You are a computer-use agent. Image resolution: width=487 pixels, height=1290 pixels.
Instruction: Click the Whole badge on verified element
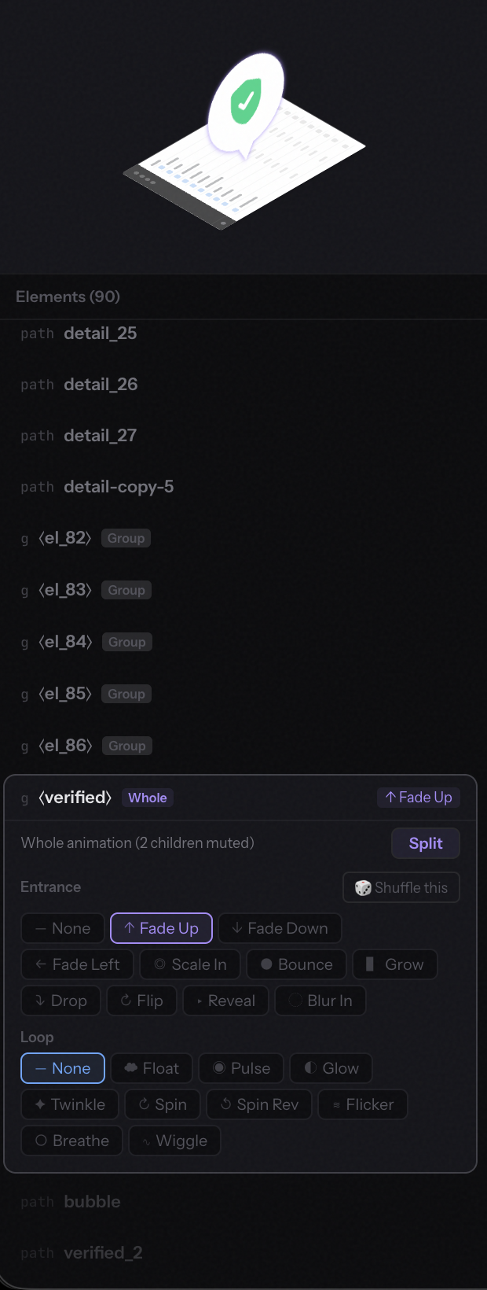(x=147, y=797)
